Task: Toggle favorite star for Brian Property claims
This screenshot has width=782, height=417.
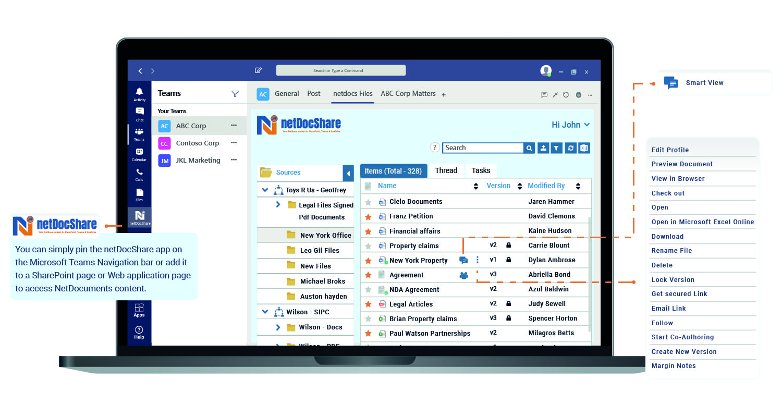Action: pyautogui.click(x=368, y=319)
